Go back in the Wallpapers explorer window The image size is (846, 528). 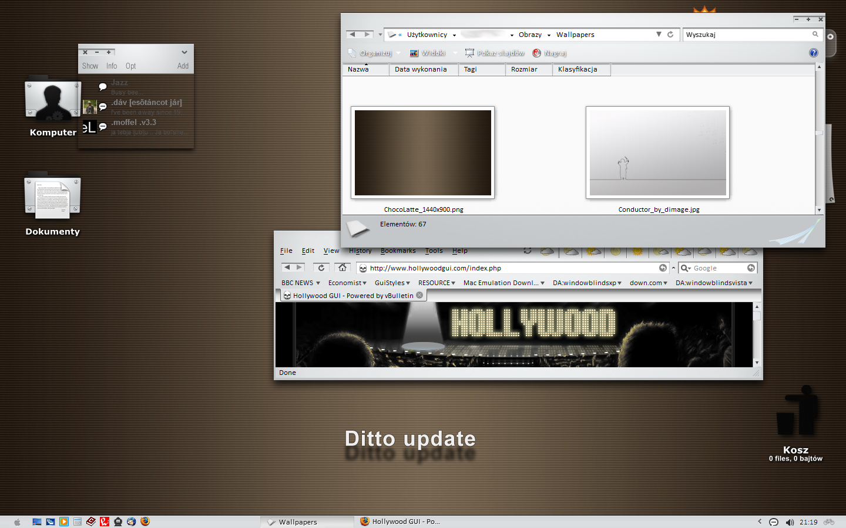352,35
